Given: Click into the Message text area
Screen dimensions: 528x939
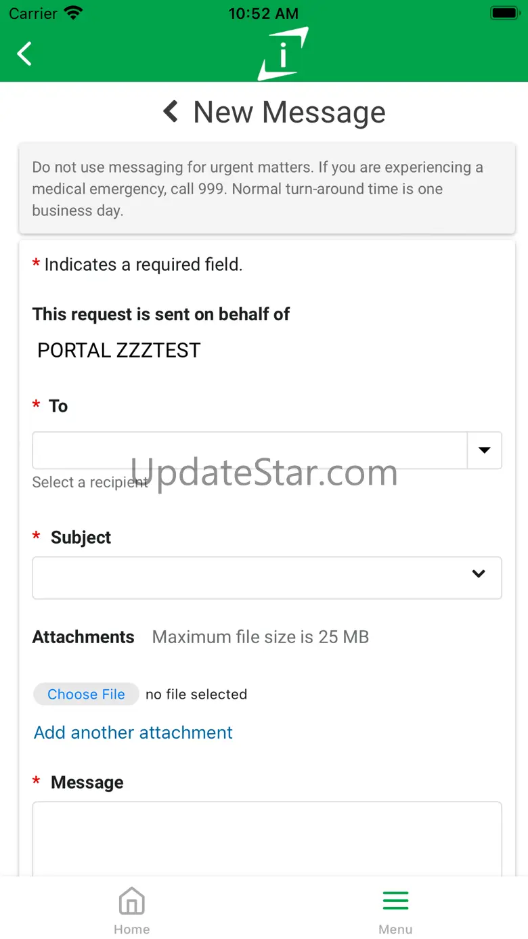Looking at the screenshot, I should pyautogui.click(x=267, y=838).
